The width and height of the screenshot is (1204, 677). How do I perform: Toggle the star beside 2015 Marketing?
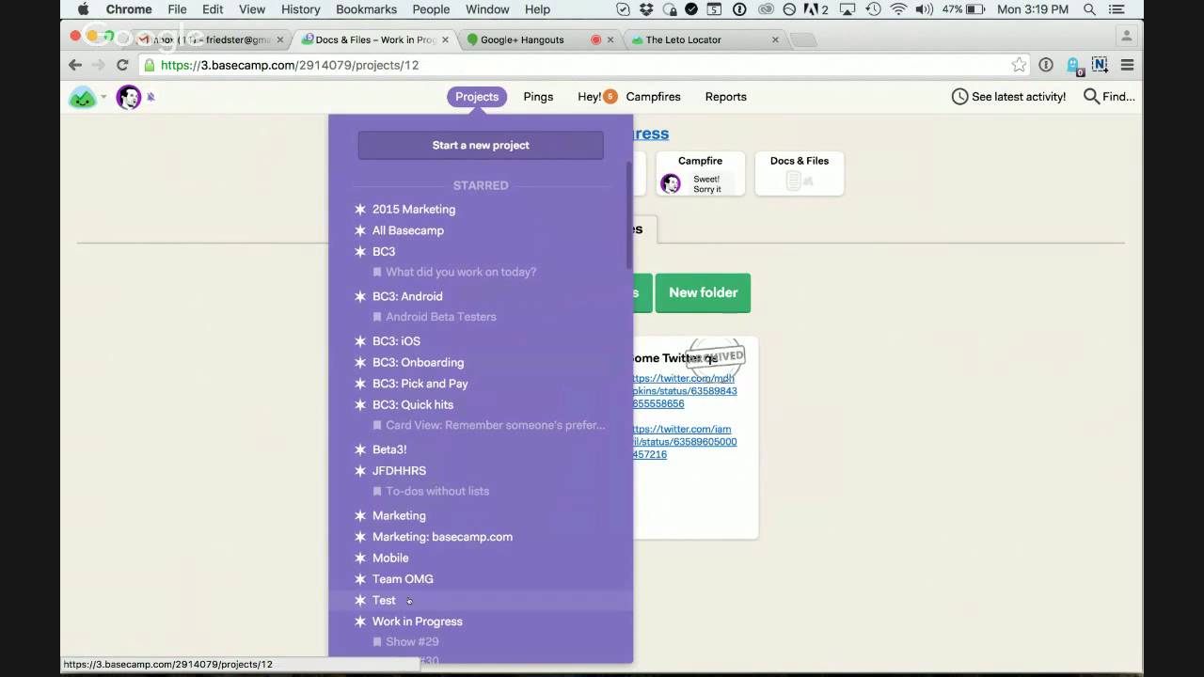coord(359,209)
